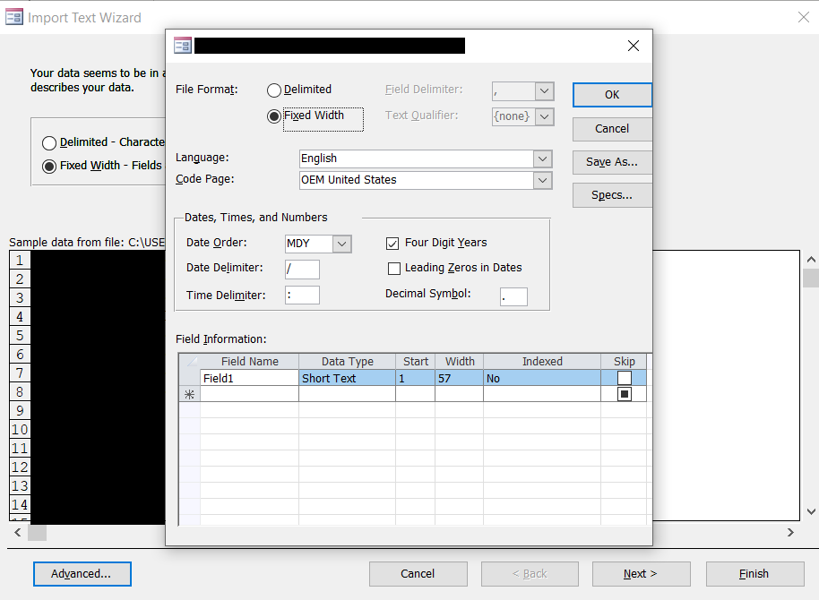Click the Indexed No cell
The height and width of the screenshot is (600, 819).
[541, 378]
